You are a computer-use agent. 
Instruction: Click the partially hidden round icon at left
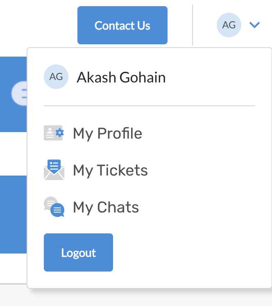coord(19,94)
